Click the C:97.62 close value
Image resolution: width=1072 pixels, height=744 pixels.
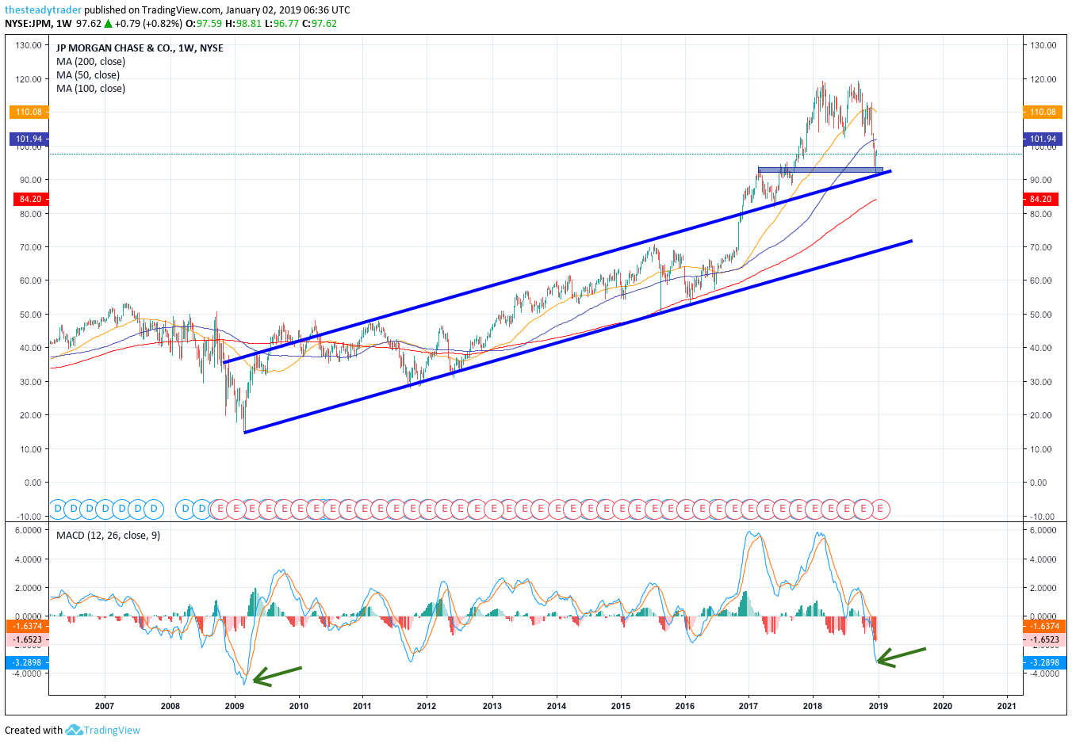320,24
